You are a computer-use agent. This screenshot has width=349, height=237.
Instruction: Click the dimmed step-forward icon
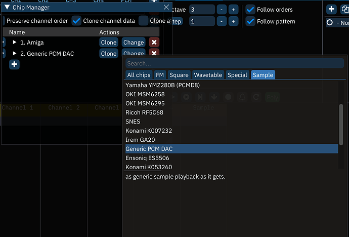pyautogui.click(x=200, y=97)
